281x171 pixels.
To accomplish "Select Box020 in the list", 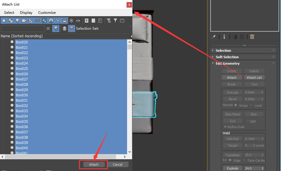I will click(x=22, y=42).
